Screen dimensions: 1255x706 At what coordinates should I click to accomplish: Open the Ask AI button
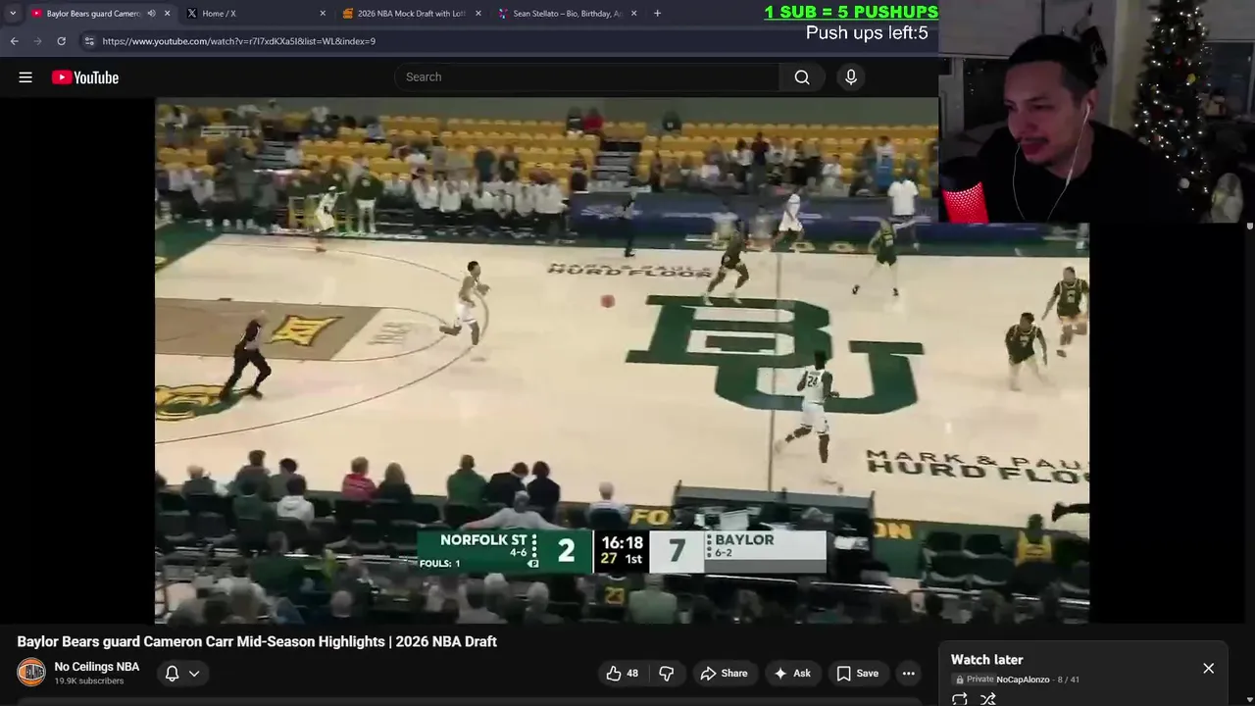792,673
